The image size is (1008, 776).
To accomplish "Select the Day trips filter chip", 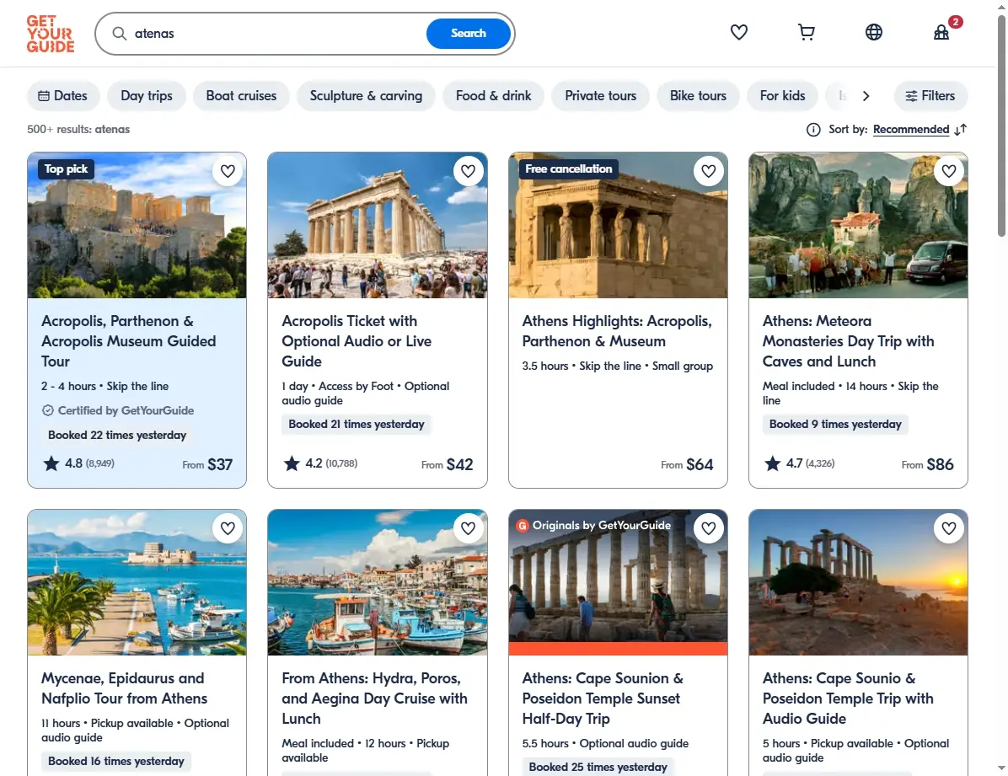I will 147,96.
